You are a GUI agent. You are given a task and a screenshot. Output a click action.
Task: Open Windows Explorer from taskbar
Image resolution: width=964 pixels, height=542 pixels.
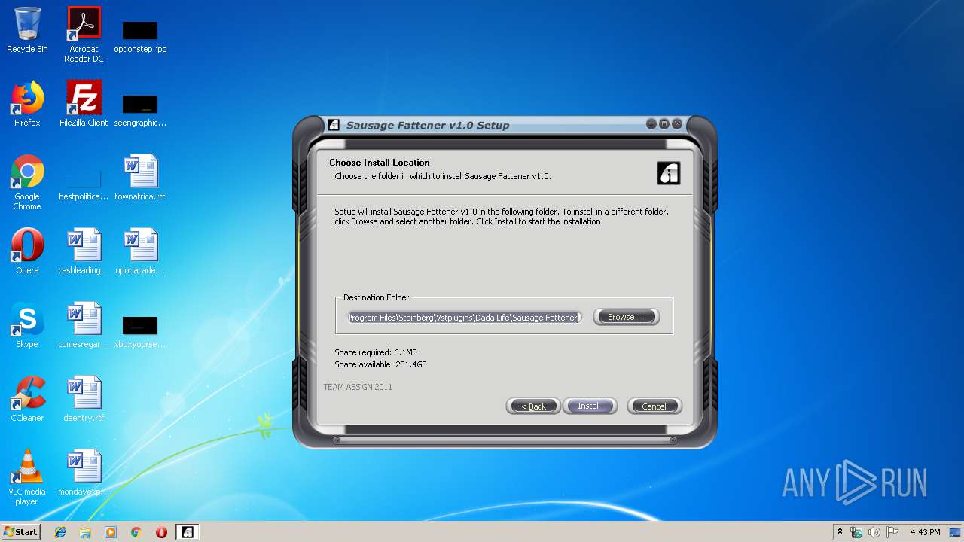click(x=85, y=532)
